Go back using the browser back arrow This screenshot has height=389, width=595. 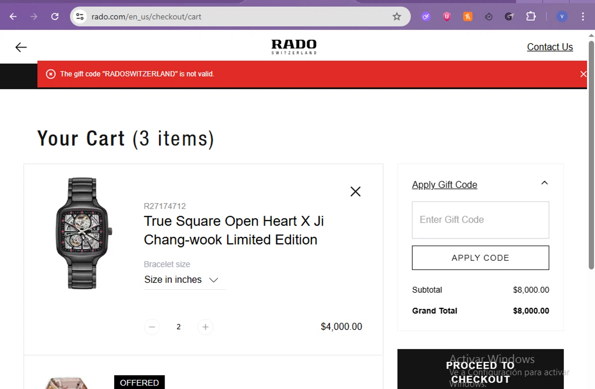pos(13,17)
